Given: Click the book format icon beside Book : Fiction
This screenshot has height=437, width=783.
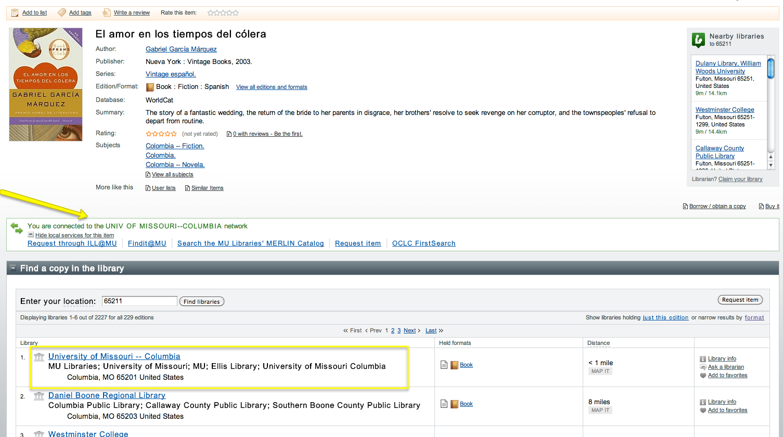Looking at the screenshot, I should 150,87.
